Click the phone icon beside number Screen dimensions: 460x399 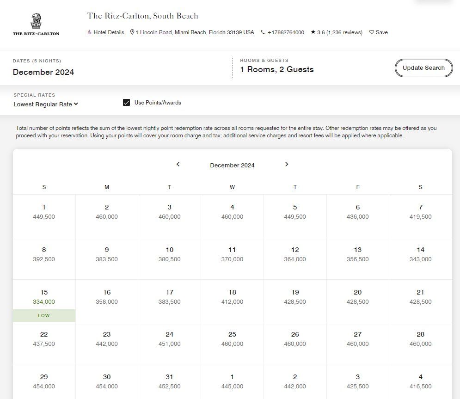tap(263, 32)
